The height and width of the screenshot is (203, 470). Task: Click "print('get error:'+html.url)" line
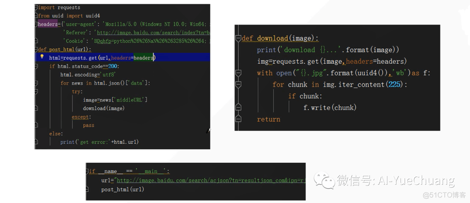click(100, 142)
